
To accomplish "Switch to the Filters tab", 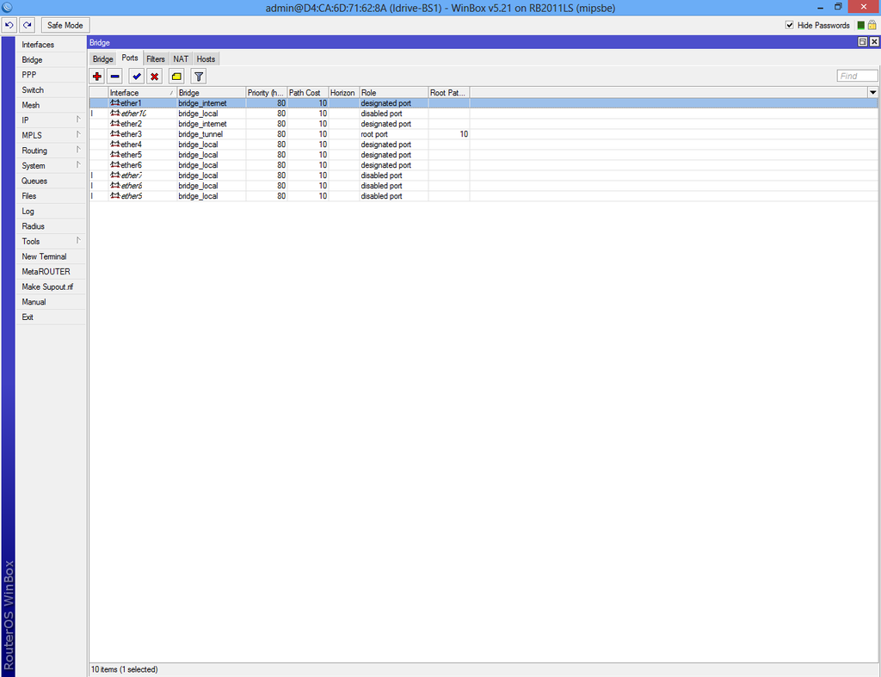I will [x=156, y=59].
